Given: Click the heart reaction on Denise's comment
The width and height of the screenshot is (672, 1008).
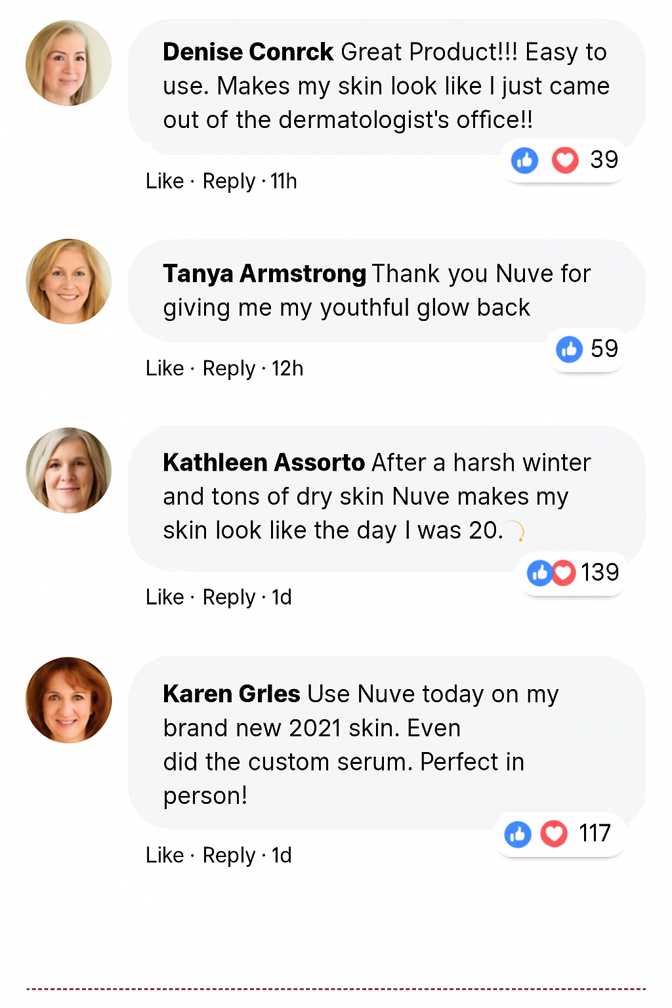Looking at the screenshot, I should 564,160.
